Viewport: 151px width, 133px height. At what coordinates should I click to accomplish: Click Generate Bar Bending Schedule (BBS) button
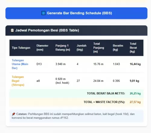[76, 13]
